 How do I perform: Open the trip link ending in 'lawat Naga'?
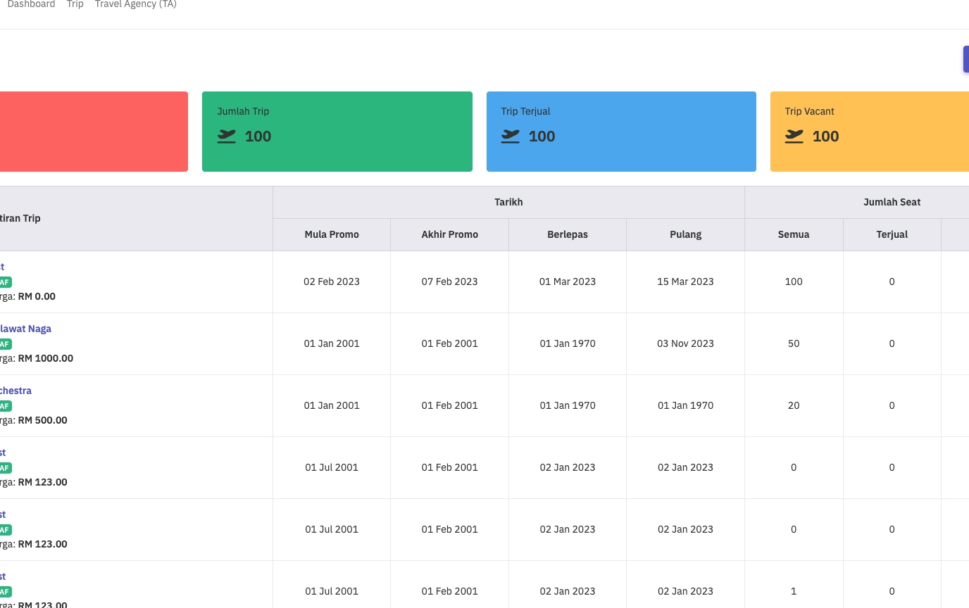click(x=25, y=329)
